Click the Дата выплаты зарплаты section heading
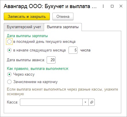The width and height of the screenshot is (127, 117). point(27,36)
